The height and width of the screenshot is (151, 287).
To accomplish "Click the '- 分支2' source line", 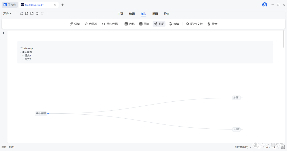I will [x=27, y=59].
